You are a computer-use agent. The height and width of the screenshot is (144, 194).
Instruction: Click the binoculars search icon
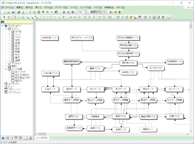(2, 22)
